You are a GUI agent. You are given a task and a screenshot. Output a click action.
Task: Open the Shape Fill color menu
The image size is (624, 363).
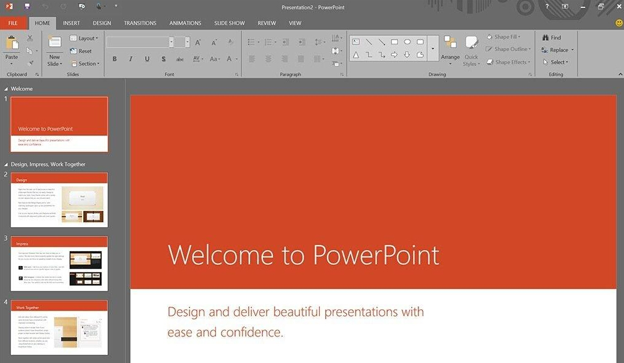pos(504,37)
